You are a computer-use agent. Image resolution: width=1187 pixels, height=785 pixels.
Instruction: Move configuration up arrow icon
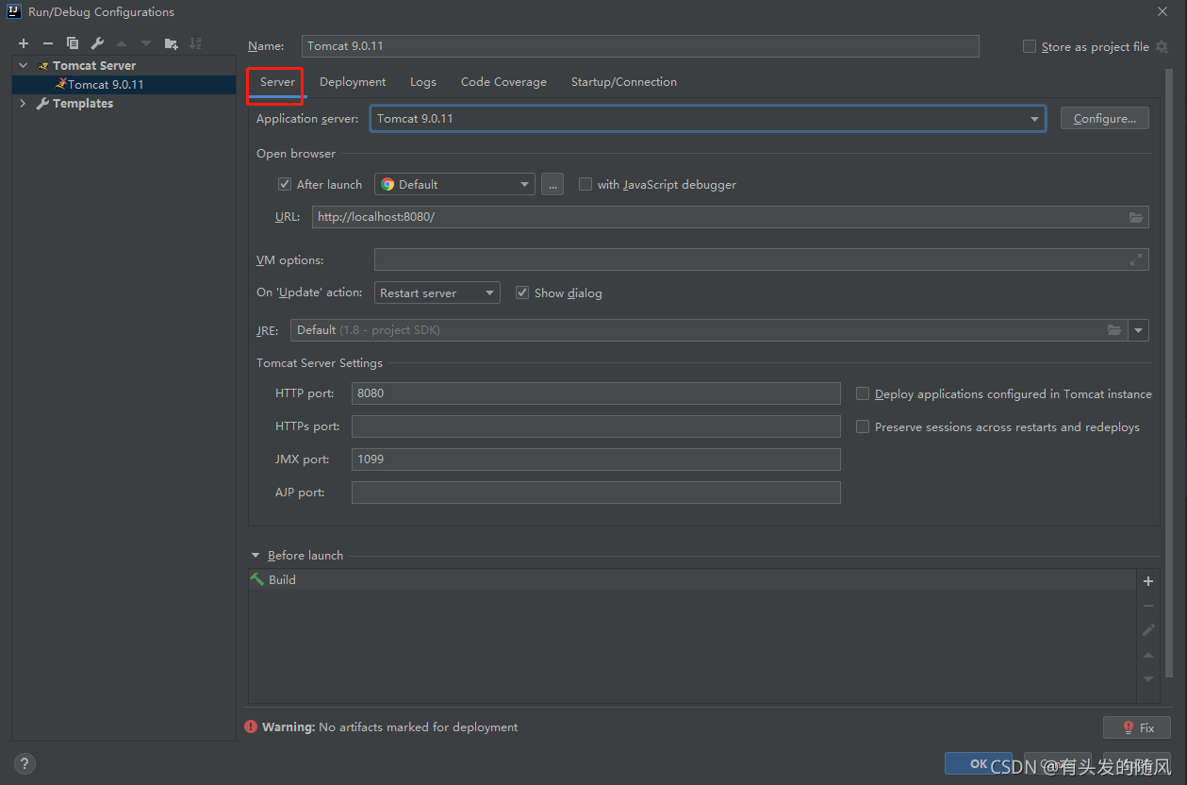tap(122, 43)
